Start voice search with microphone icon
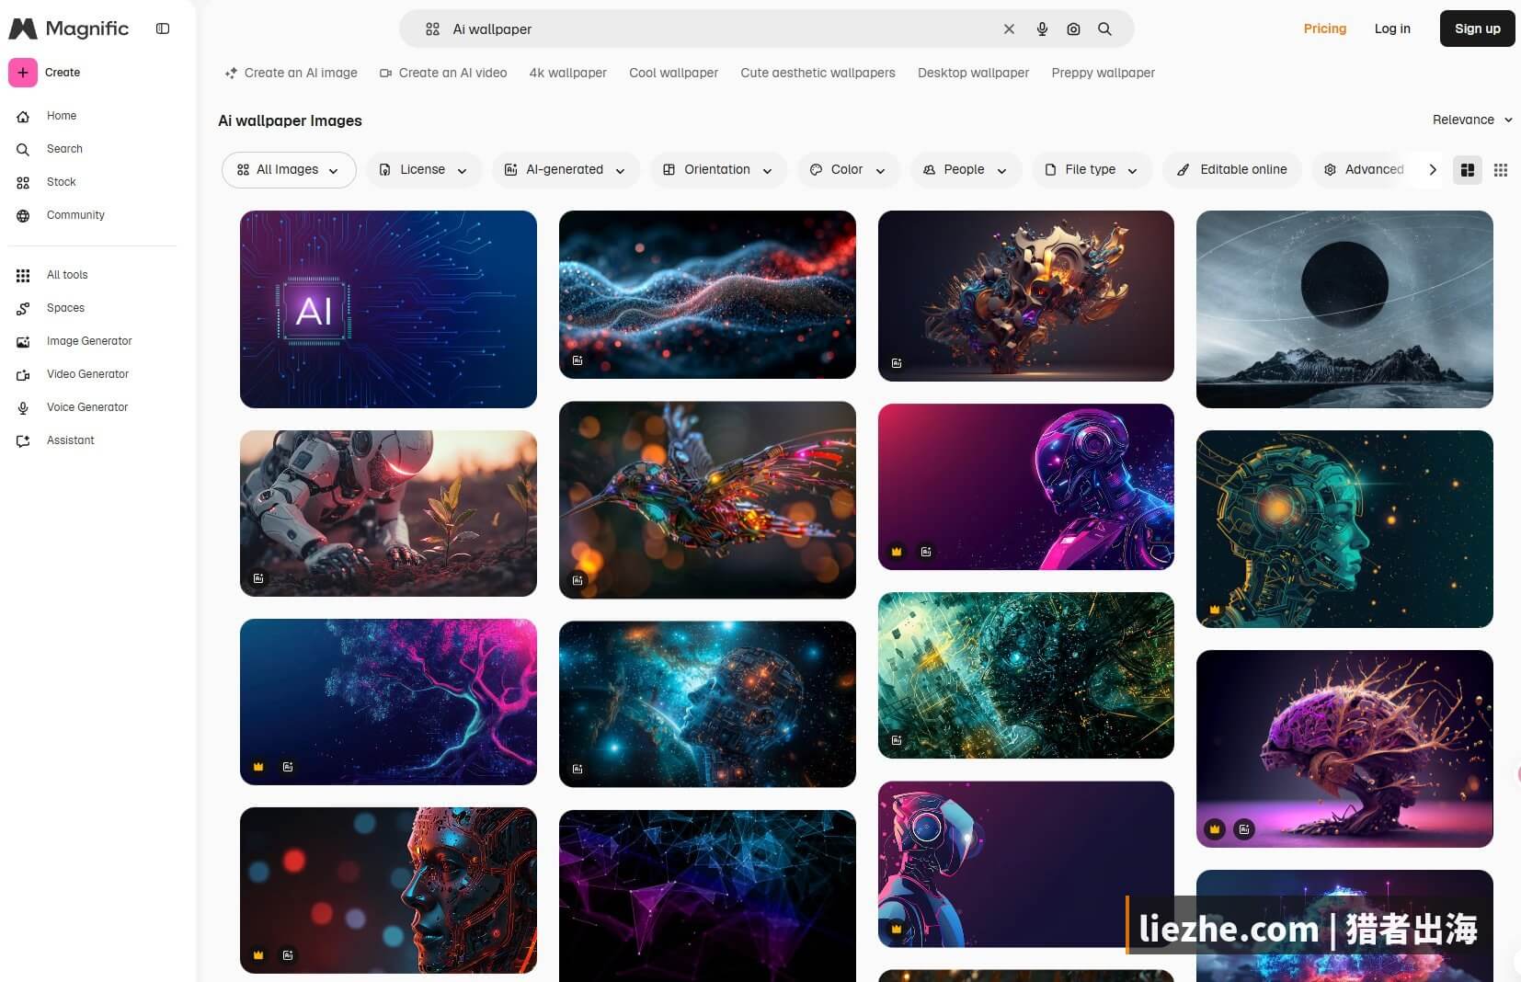Image resolution: width=1521 pixels, height=982 pixels. pyautogui.click(x=1042, y=29)
